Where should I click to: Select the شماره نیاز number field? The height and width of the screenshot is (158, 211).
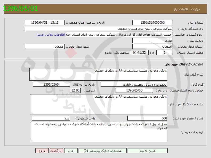point(152,23)
